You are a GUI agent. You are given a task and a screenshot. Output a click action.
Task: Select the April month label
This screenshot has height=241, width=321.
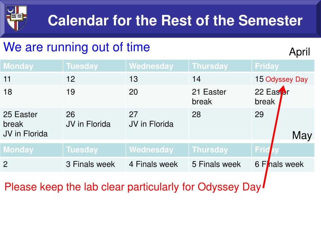[299, 52]
